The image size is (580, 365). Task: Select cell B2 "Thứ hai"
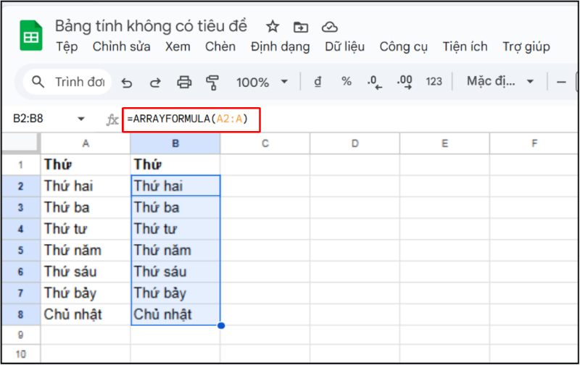pos(175,186)
